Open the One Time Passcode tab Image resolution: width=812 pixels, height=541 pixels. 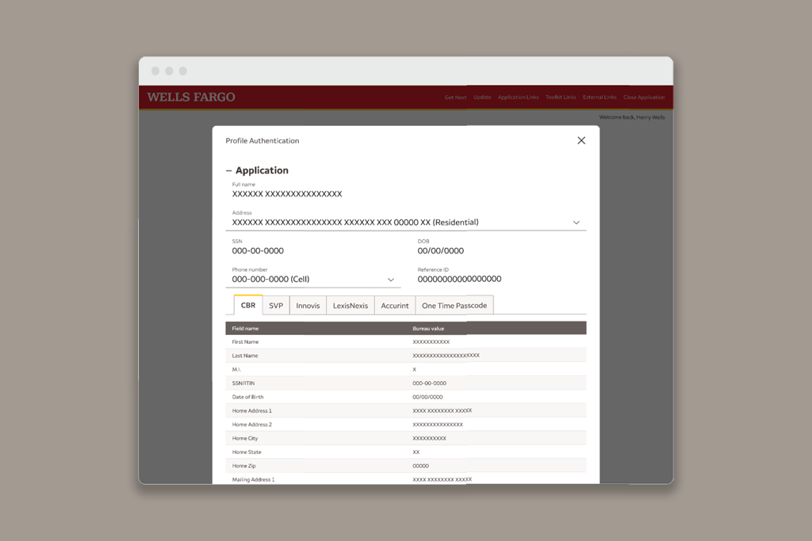pos(454,305)
